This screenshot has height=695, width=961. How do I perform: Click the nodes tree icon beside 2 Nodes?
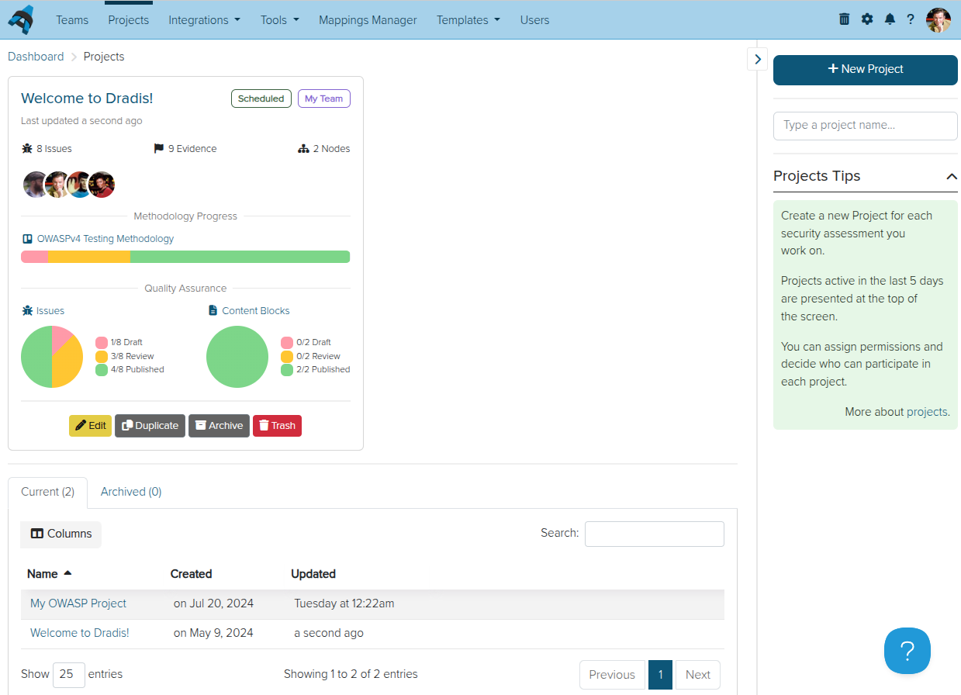click(x=303, y=149)
